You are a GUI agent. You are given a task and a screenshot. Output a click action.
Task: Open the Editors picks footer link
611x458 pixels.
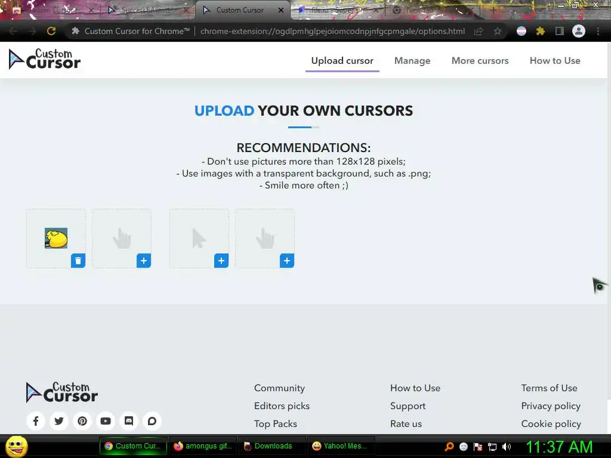click(x=282, y=406)
